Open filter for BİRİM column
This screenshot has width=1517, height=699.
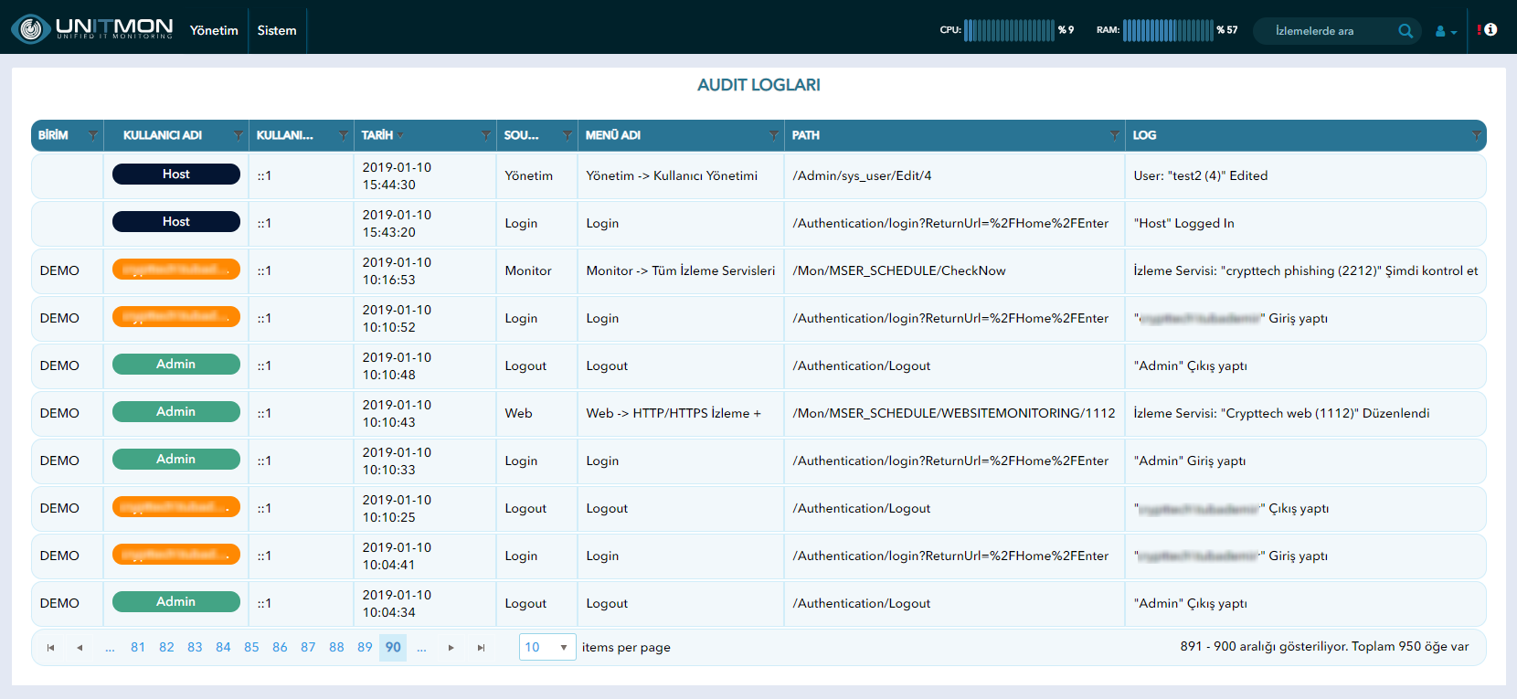[x=92, y=135]
